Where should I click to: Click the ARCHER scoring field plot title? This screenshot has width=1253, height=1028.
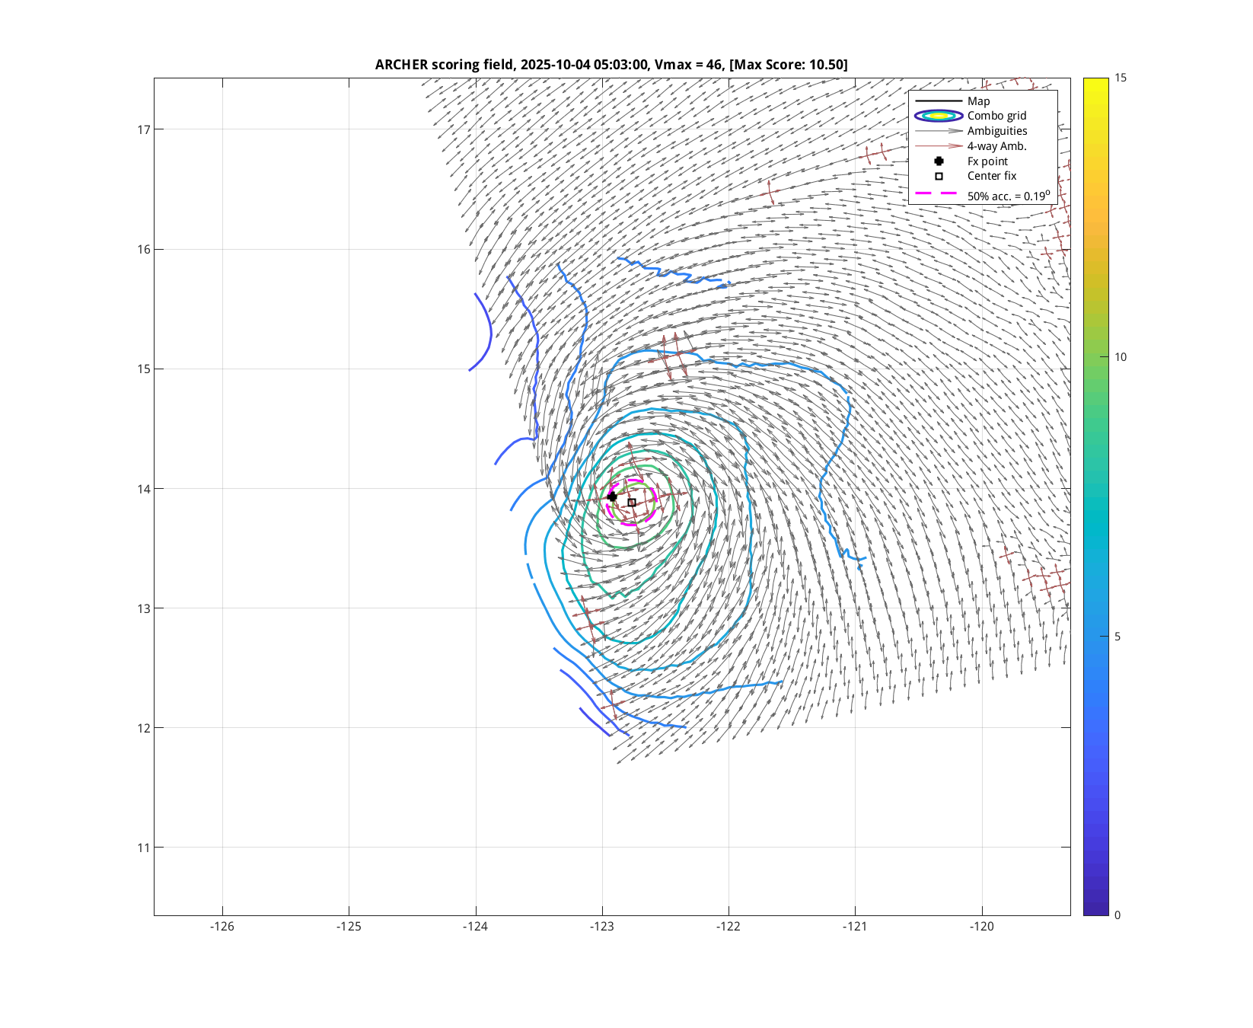(x=611, y=65)
